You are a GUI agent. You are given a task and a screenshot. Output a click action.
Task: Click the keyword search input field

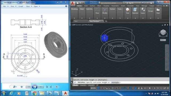coord(111,3)
